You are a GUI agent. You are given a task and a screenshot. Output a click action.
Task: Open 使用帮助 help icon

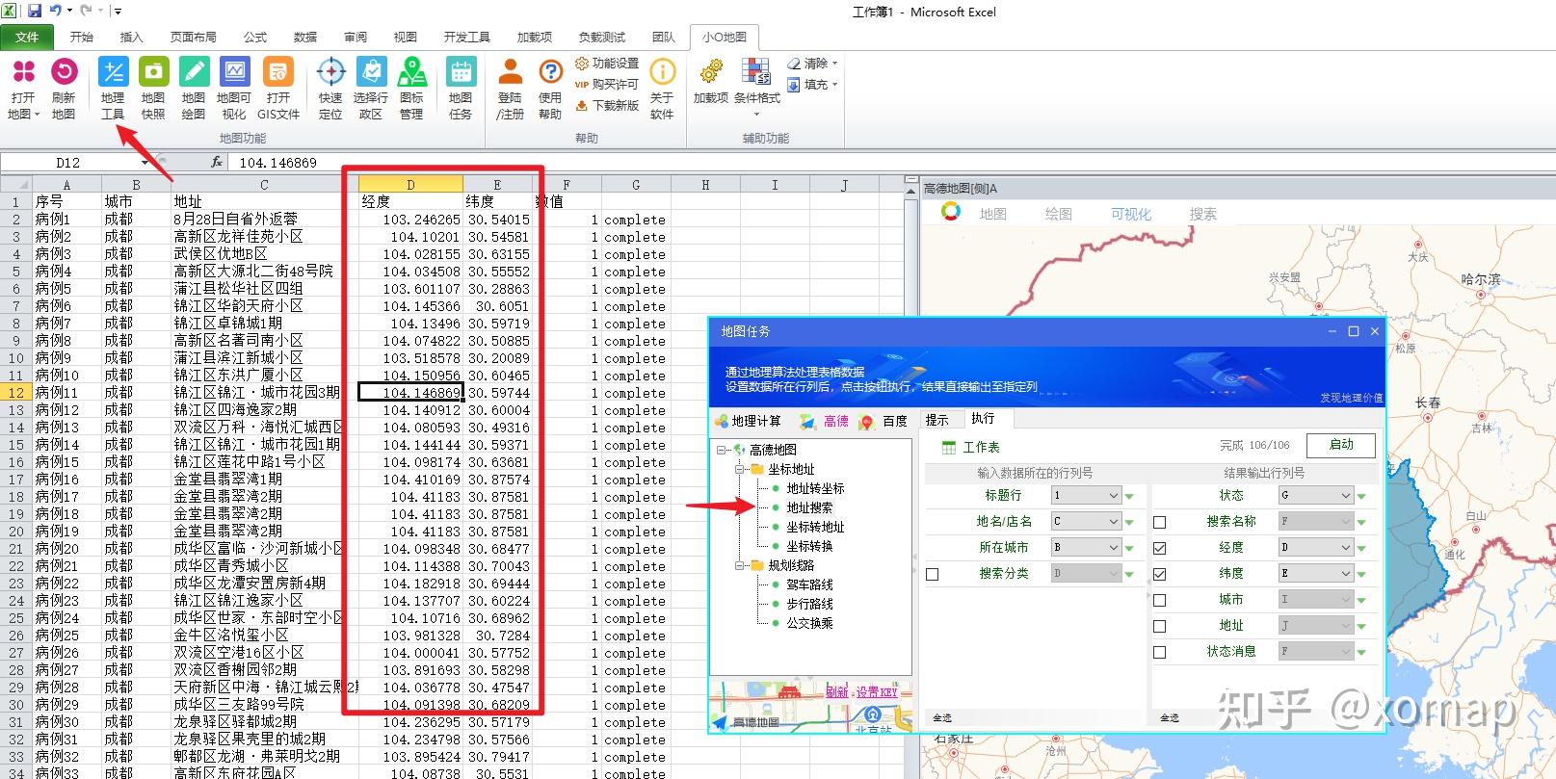(550, 88)
